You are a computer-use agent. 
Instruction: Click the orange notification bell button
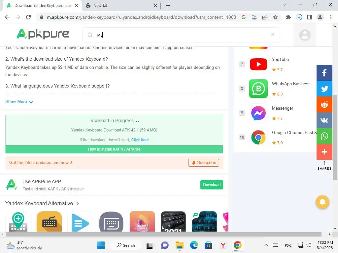tap(322, 202)
